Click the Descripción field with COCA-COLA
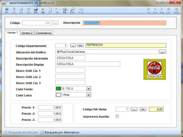 click(x=124, y=23)
